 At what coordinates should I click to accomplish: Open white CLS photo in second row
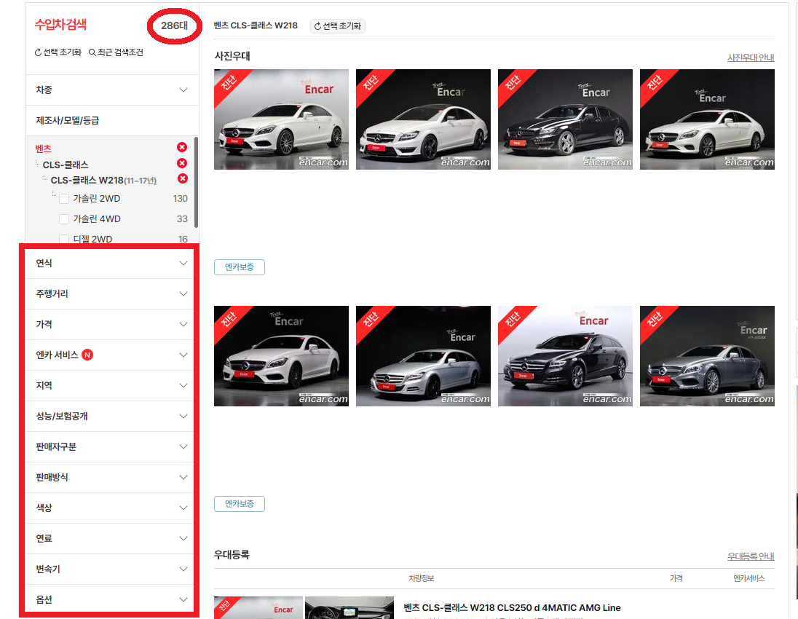point(282,356)
